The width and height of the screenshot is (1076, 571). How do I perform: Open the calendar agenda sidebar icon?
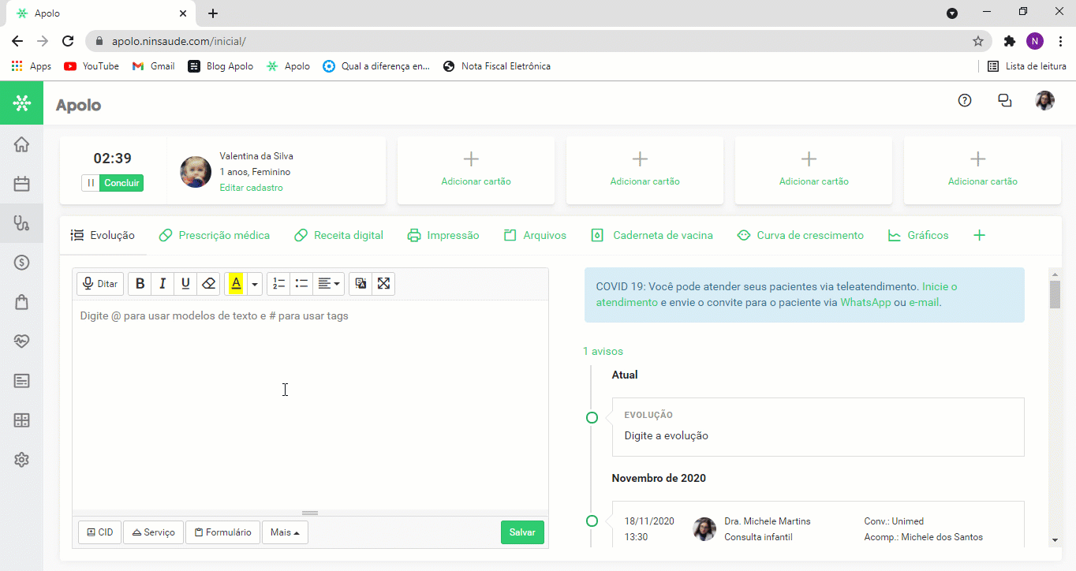21,184
